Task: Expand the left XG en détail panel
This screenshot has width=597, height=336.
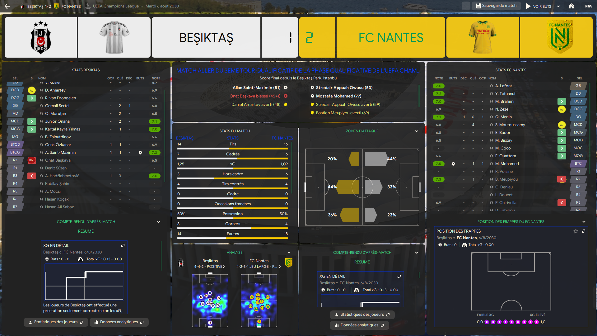Action: pyautogui.click(x=123, y=245)
